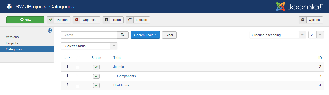The image size is (329, 95).
Task: Expand the Ordering ascending dropdown
Action: point(278,35)
